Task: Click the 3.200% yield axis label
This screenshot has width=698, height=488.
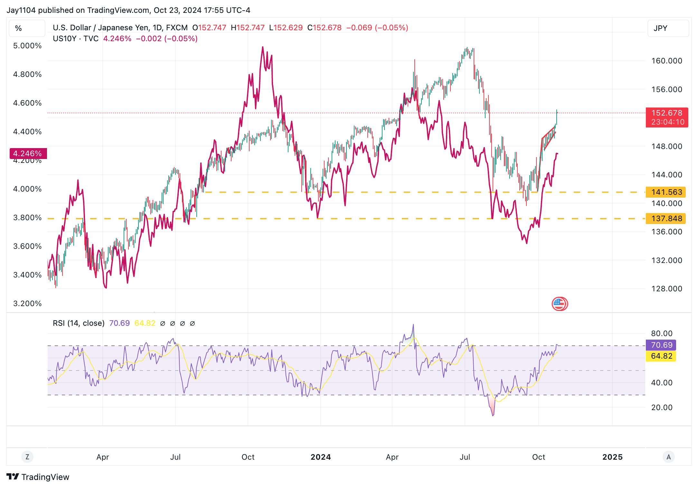Action: point(27,304)
